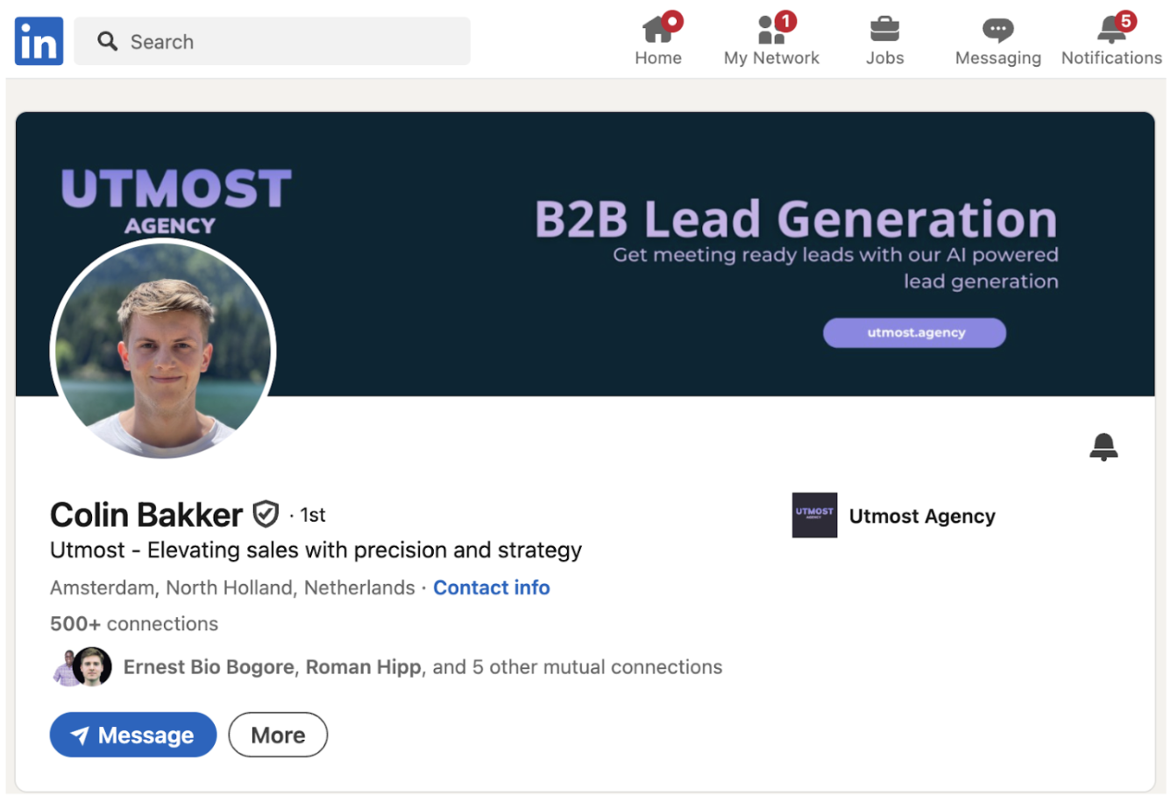This screenshot has width=1171, height=803.
Task: Send a message via the Message button
Action: coord(133,735)
